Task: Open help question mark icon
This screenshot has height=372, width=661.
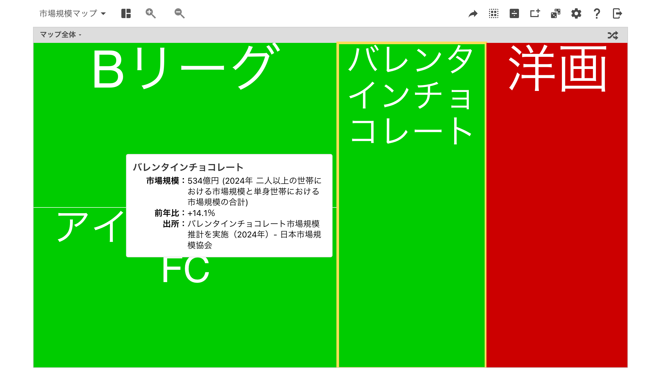Action: [x=597, y=13]
